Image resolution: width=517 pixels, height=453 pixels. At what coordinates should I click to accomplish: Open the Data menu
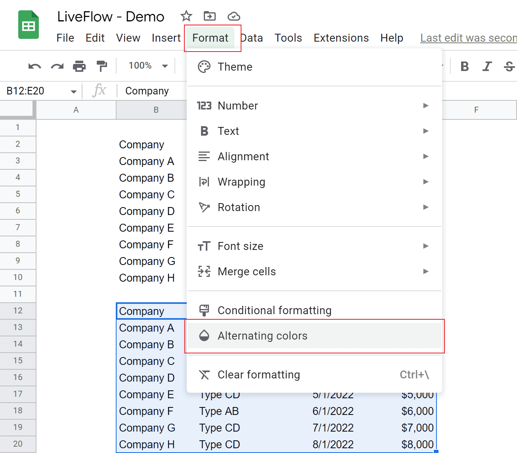[252, 38]
